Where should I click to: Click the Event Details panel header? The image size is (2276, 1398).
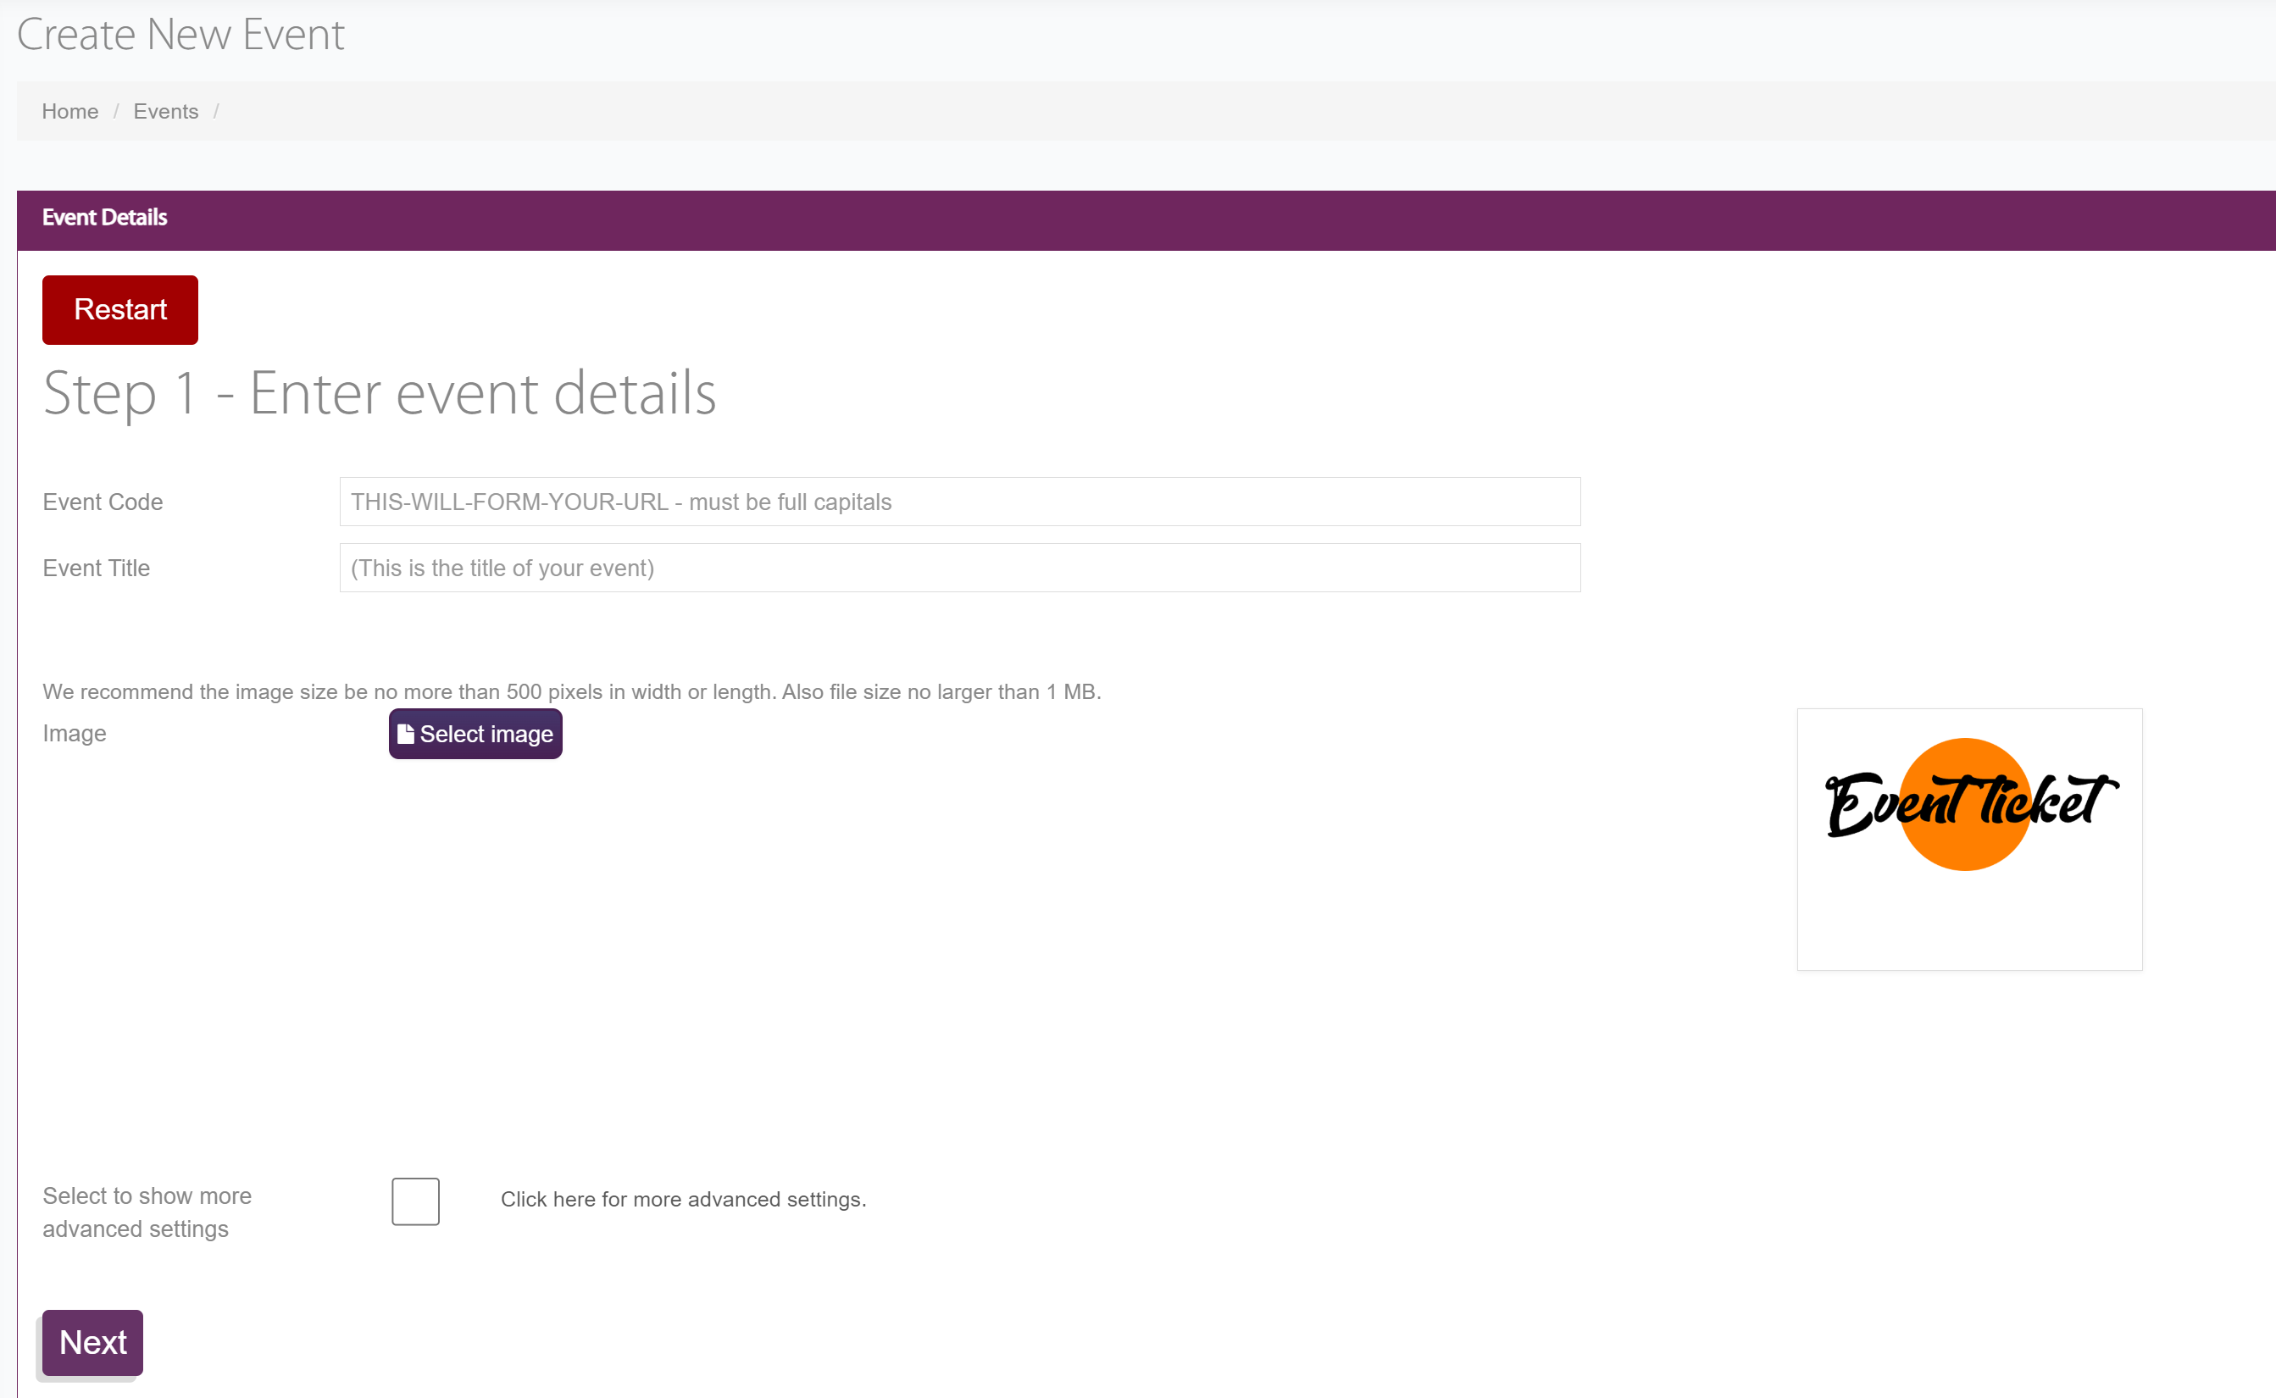pos(1146,220)
